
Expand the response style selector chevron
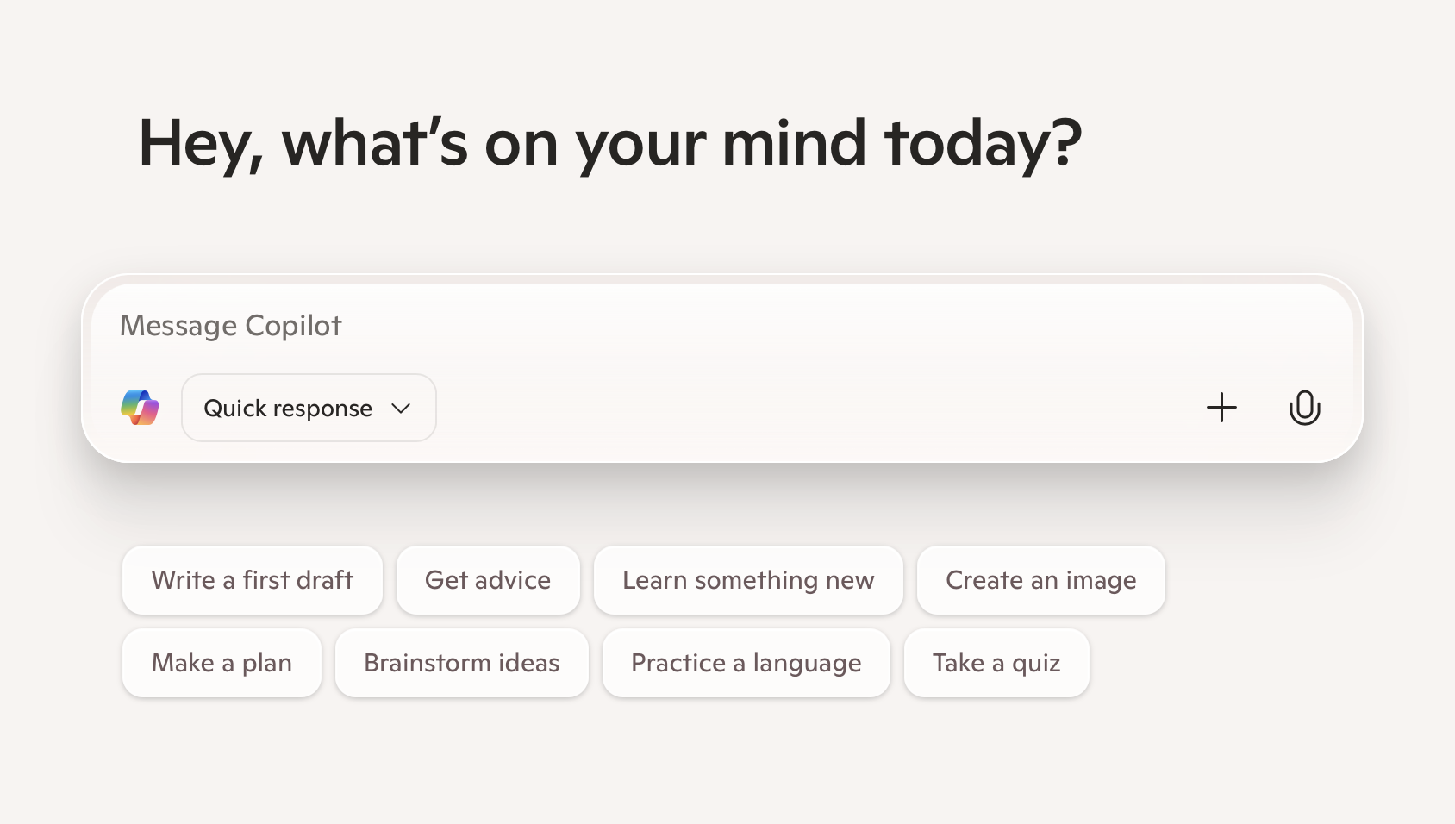coord(400,409)
